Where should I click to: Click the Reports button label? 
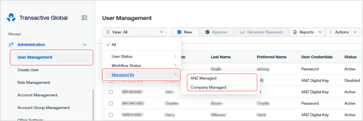[x=306, y=32]
